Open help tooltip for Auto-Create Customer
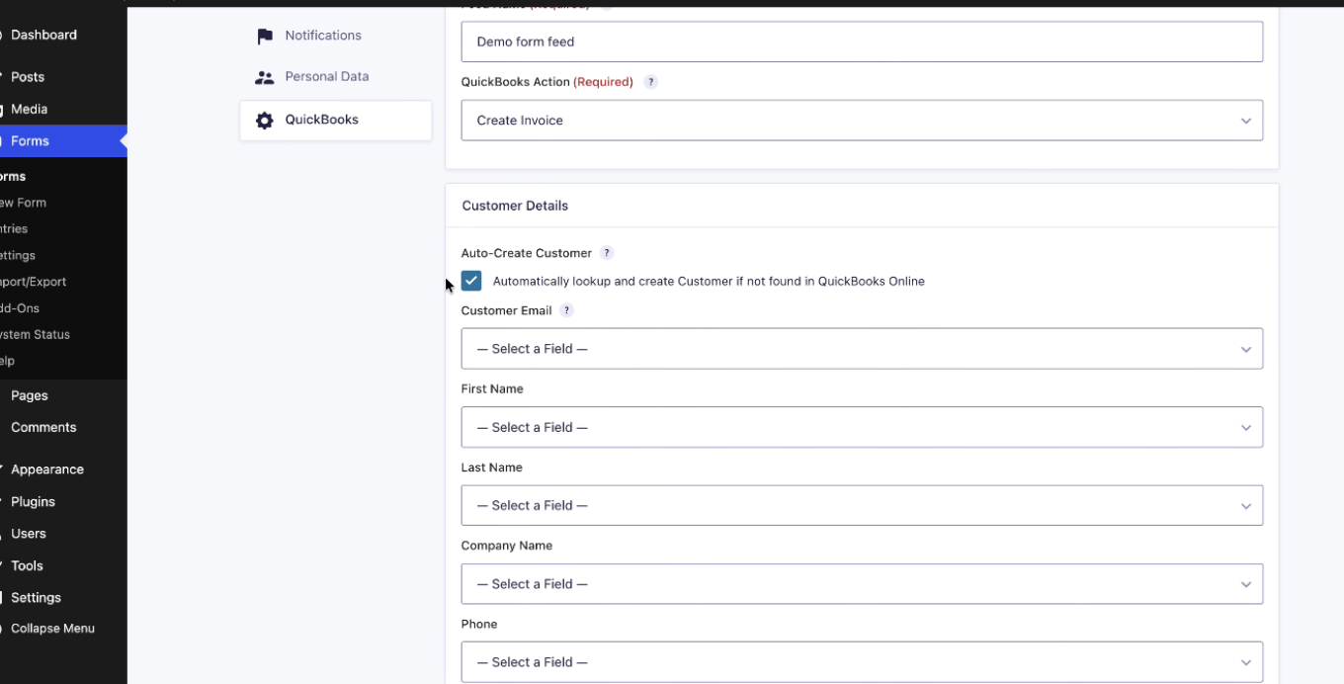This screenshot has width=1344, height=684. click(x=607, y=253)
